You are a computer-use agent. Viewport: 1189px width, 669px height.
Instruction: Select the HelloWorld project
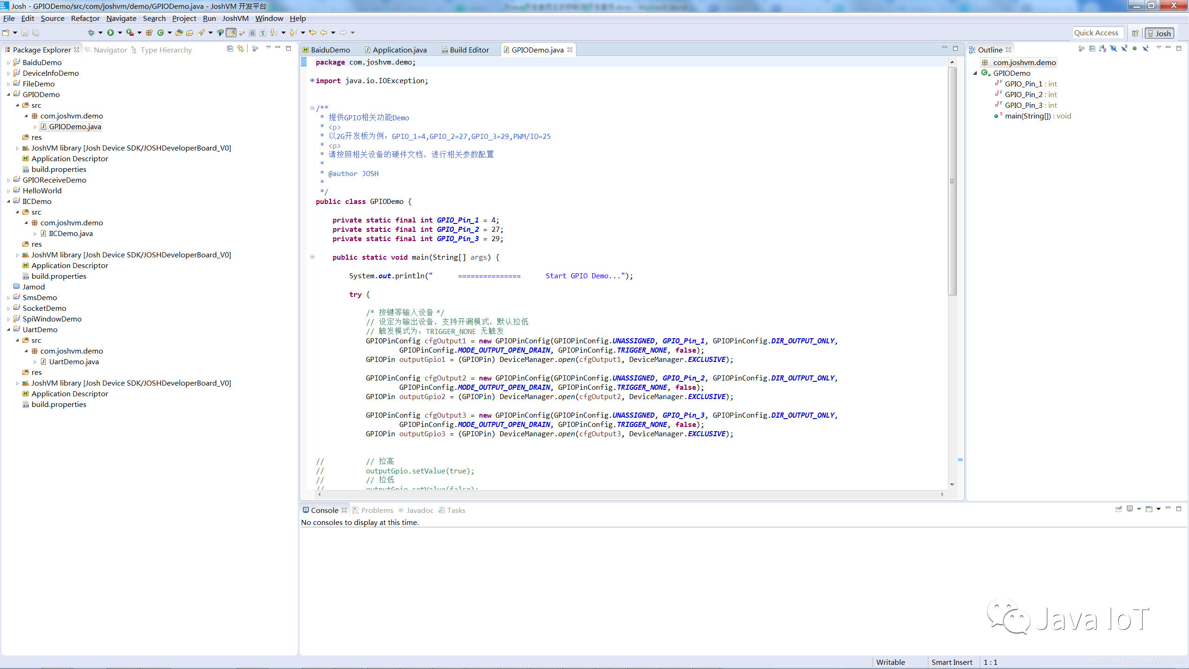pos(37,190)
